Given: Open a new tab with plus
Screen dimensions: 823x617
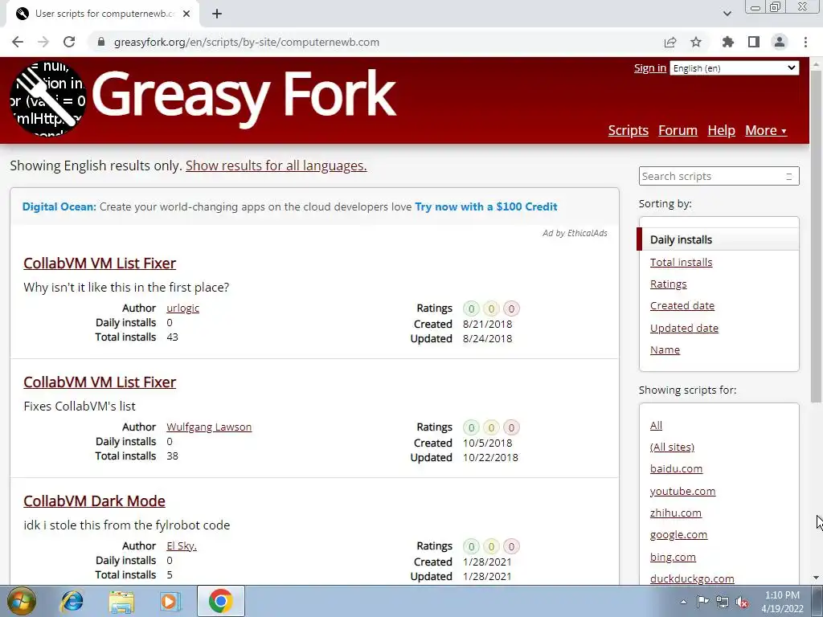Looking at the screenshot, I should click(217, 14).
